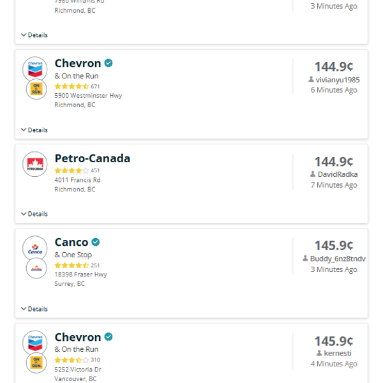Open reporter vivianyu1985's profile

pos(338,80)
